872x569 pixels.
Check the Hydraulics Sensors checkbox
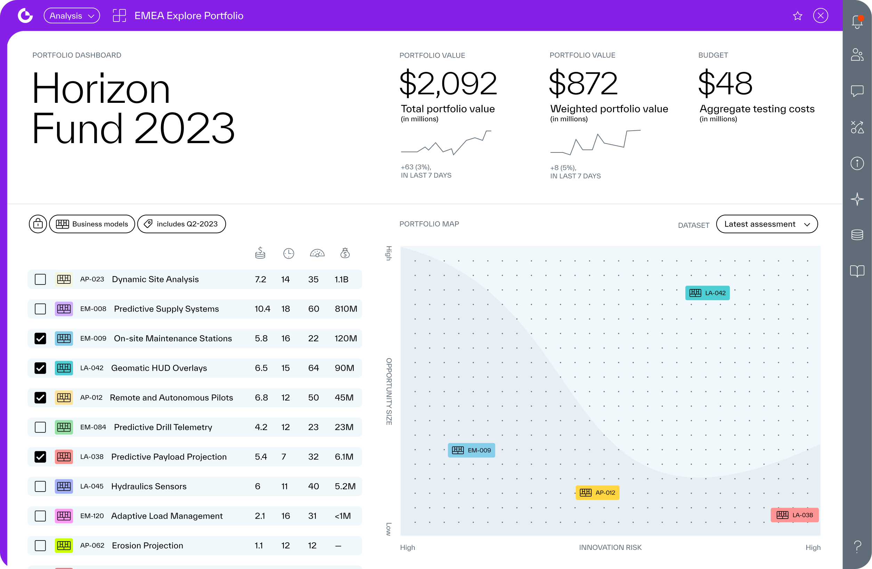[x=40, y=486]
